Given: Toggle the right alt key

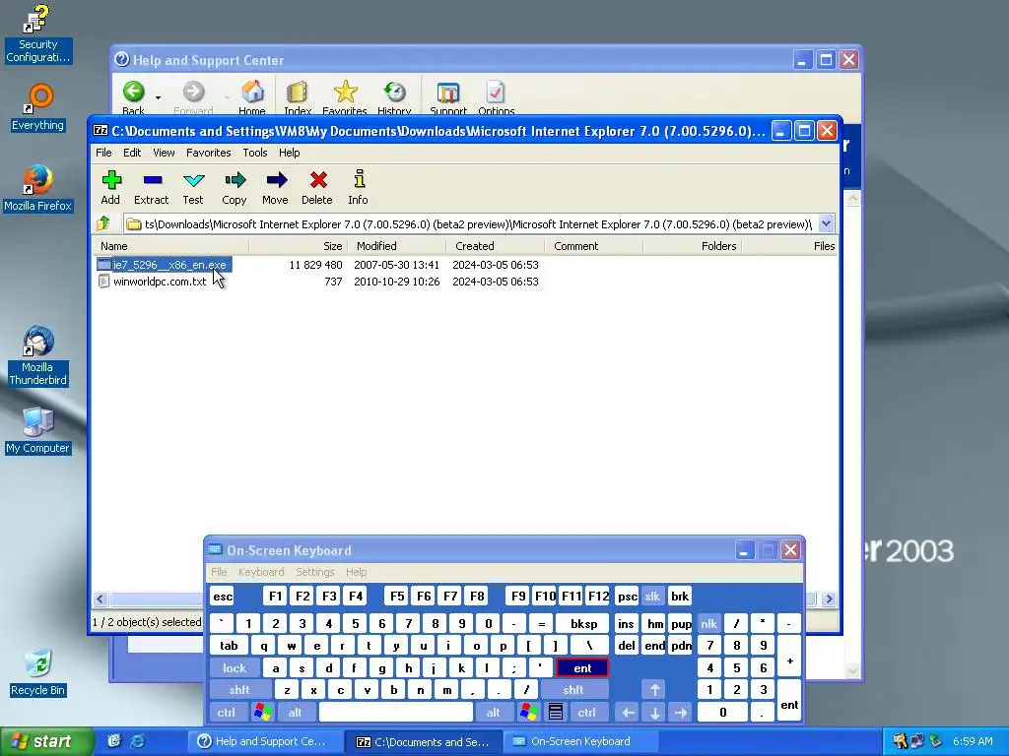Looking at the screenshot, I should [493, 712].
